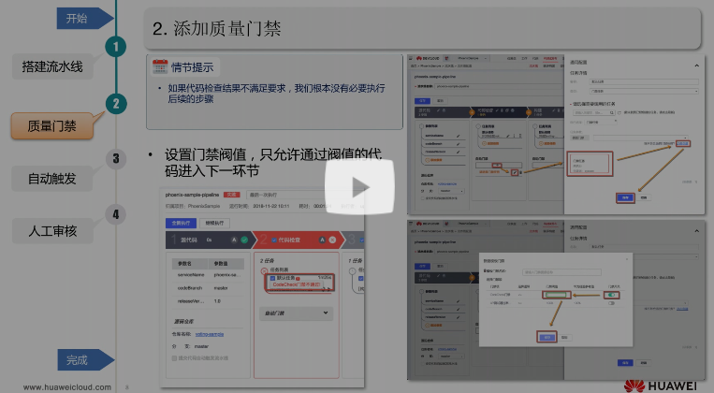Click the top-left blue save button in upper screenshot
The height and width of the screenshot is (393, 714).
[x=423, y=101]
